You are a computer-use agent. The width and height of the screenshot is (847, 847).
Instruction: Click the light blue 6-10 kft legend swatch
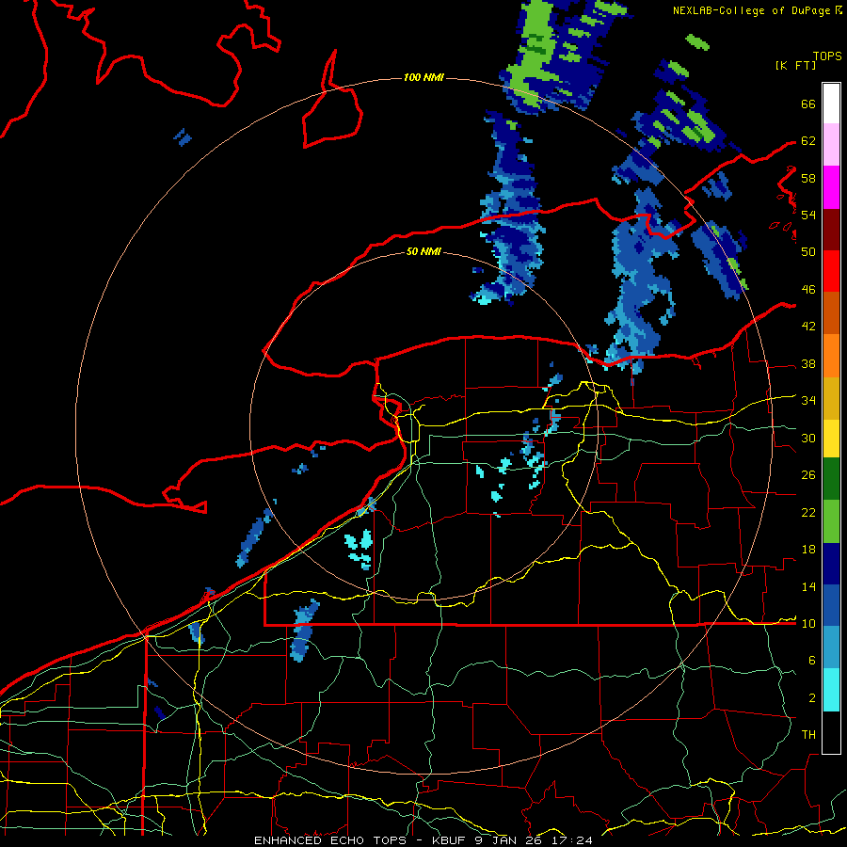pyautogui.click(x=831, y=647)
